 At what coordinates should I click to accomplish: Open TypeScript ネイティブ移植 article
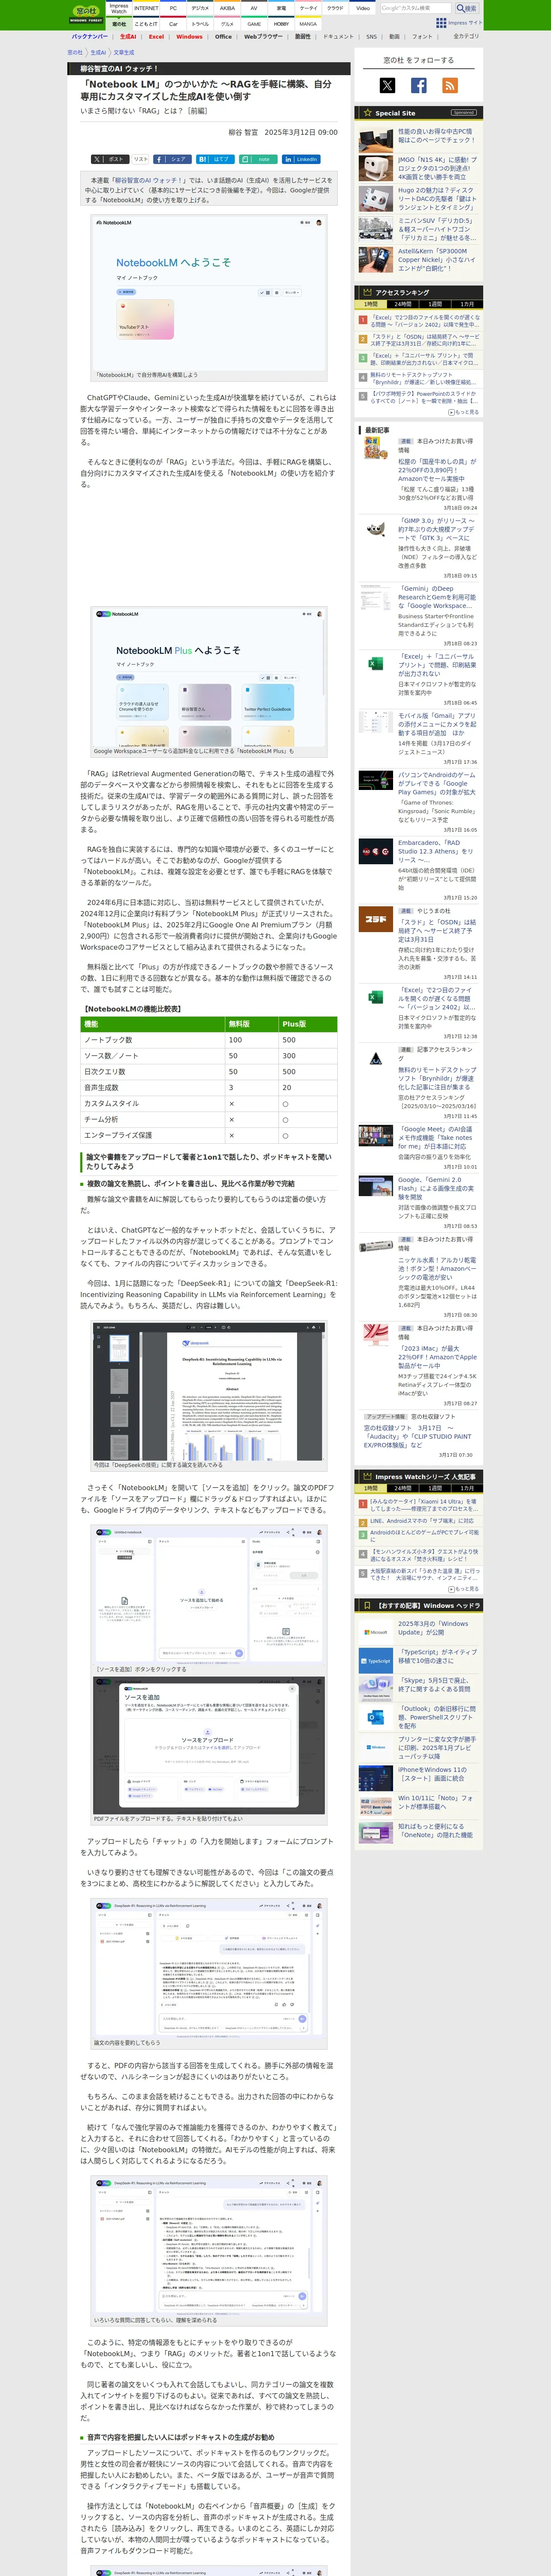pos(437,1657)
